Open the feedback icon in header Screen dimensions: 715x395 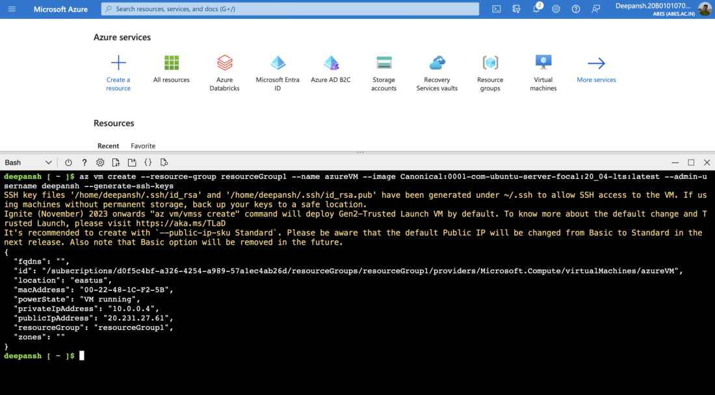[x=595, y=8]
